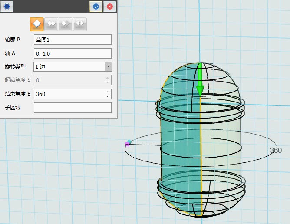Cancel the operation with the red X
Viewport: 290px width, 224px height.
point(110,7)
